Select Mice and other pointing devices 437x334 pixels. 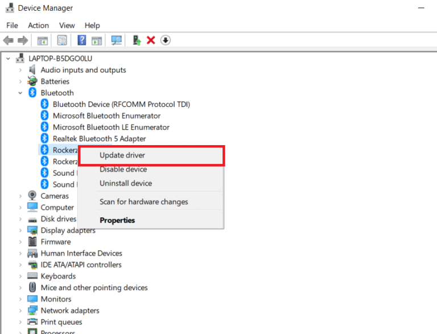(94, 287)
